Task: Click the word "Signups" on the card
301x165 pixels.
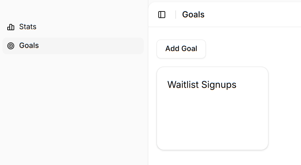Action: [219, 85]
